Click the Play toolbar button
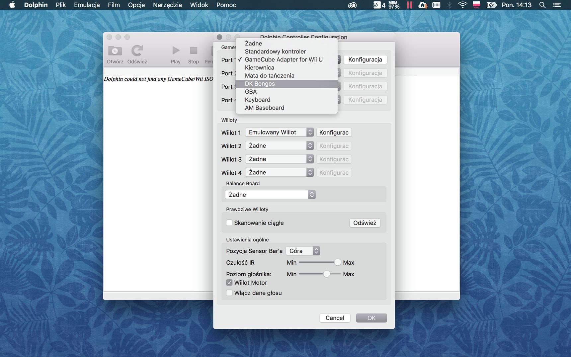571x357 pixels. coord(176,55)
